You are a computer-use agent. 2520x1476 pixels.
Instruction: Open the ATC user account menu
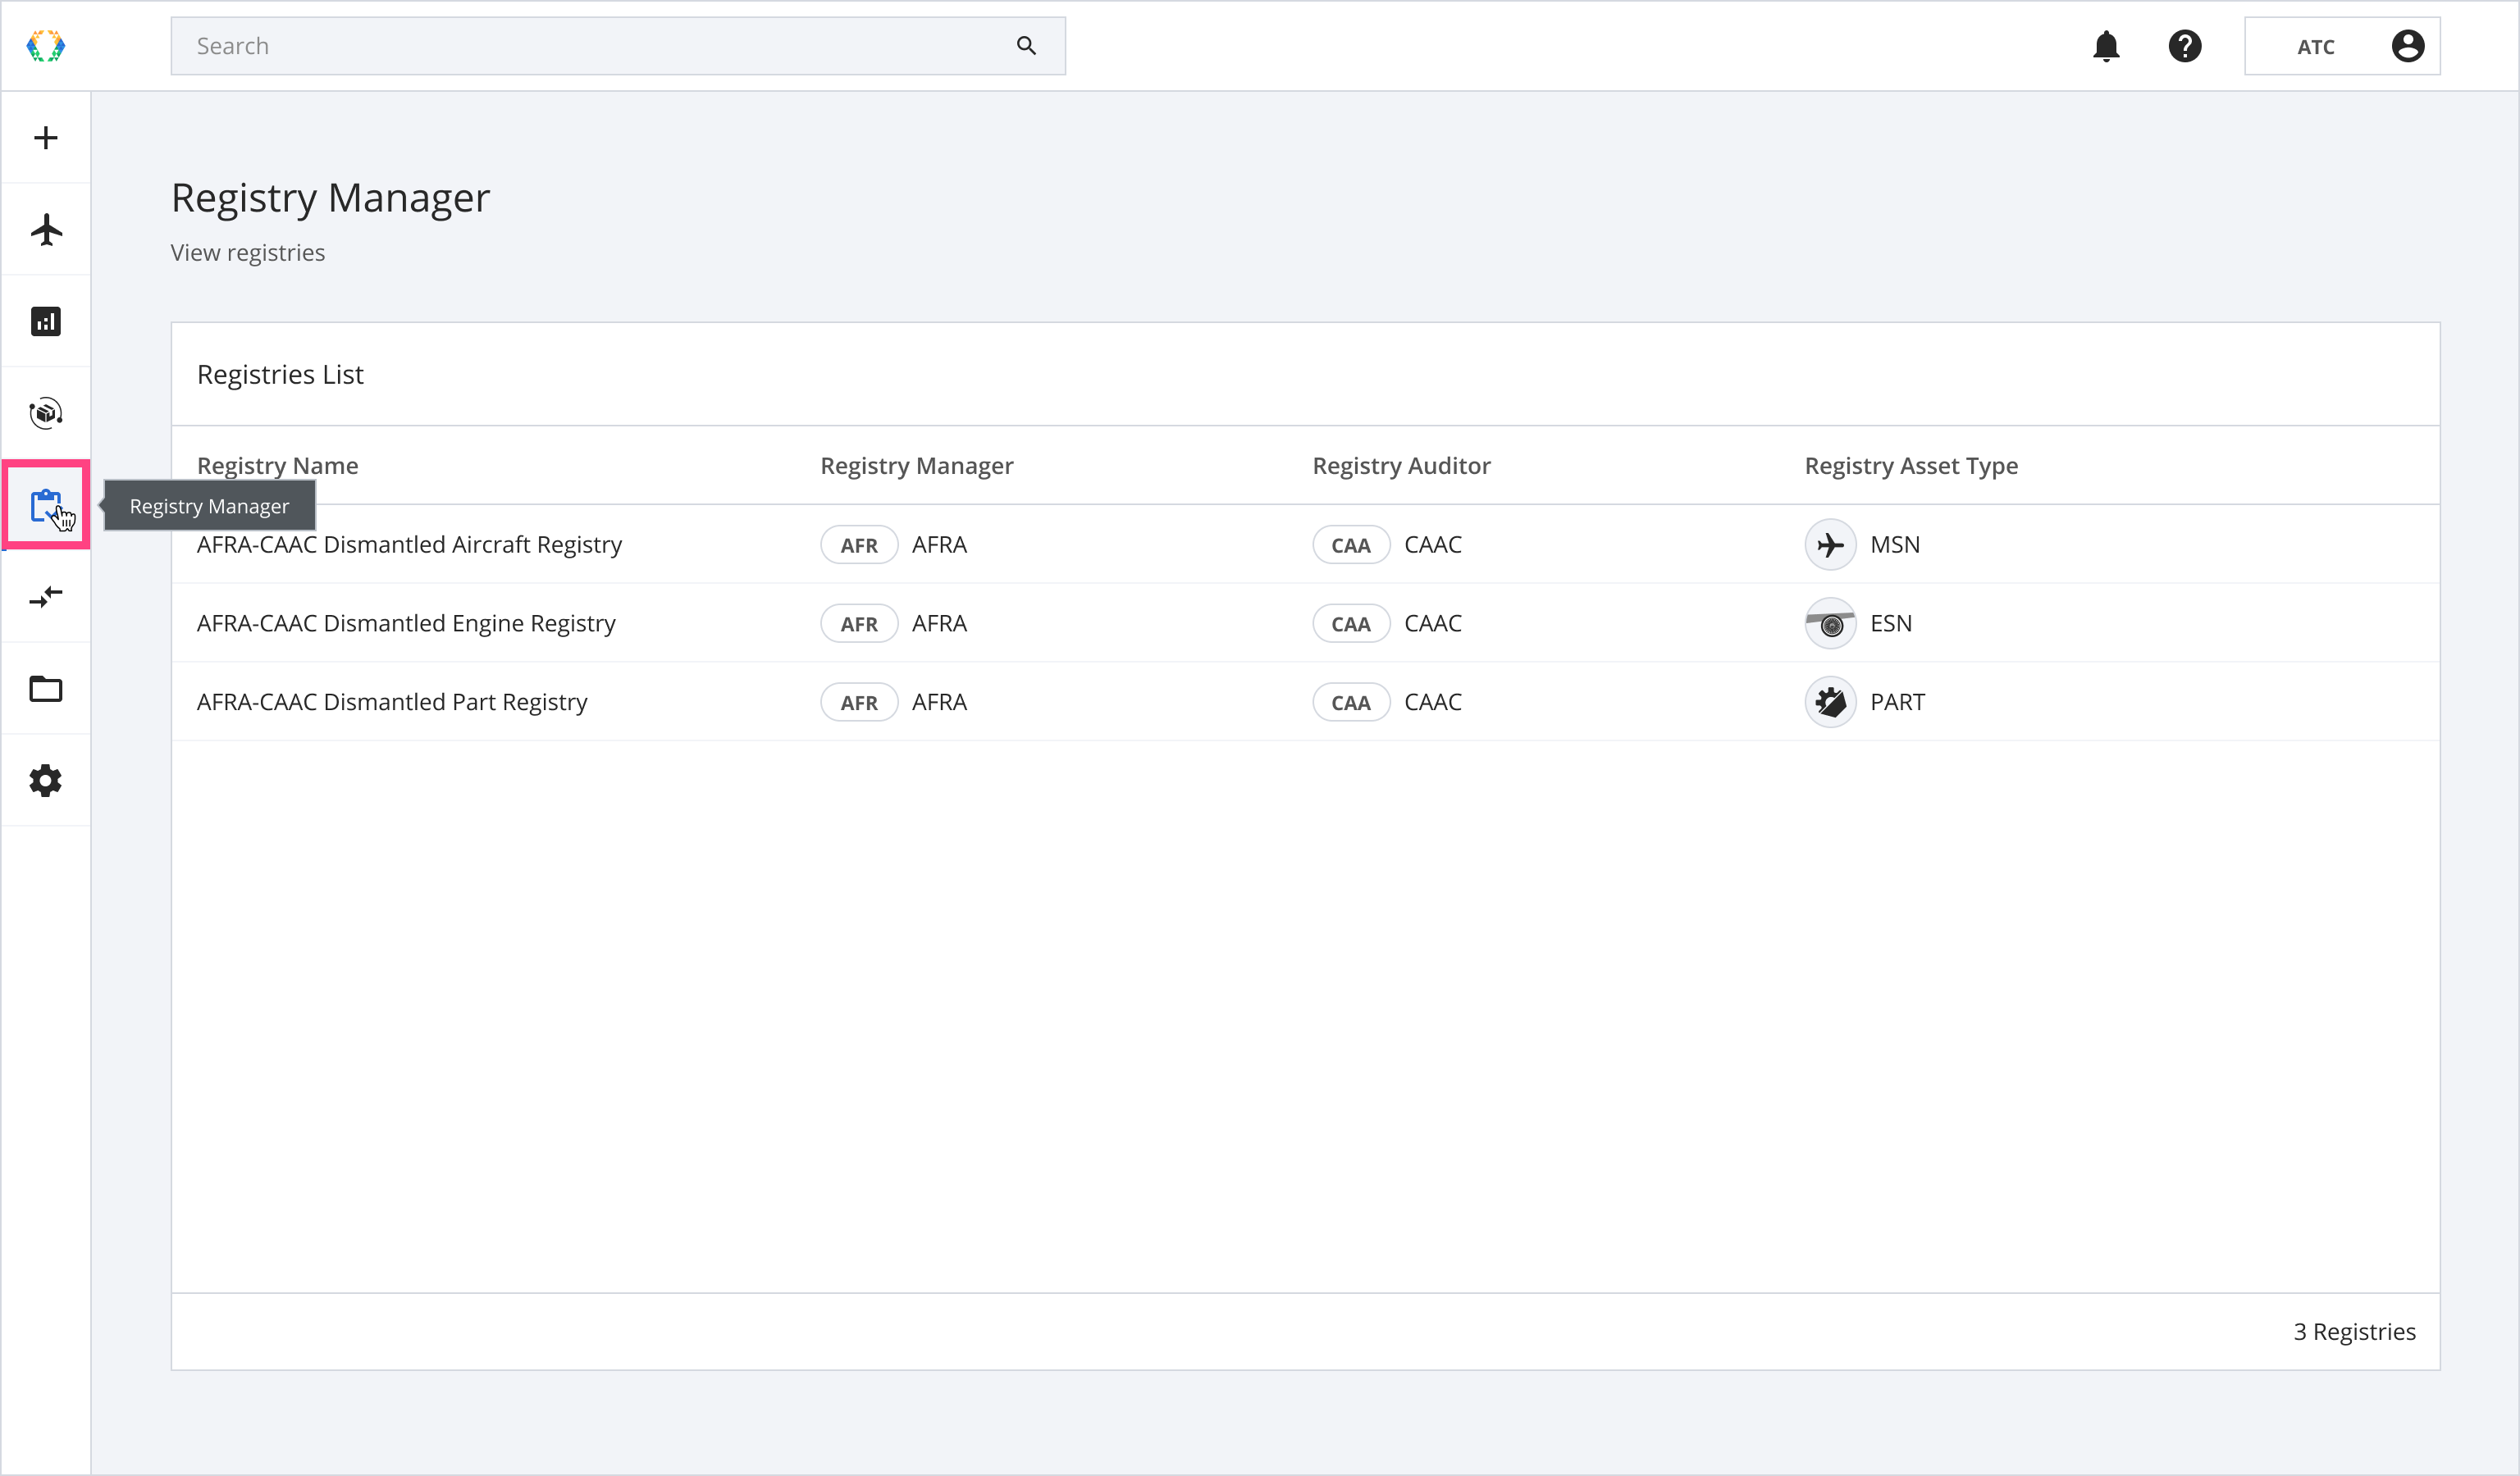pos(2341,46)
